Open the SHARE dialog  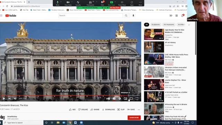point(95,110)
